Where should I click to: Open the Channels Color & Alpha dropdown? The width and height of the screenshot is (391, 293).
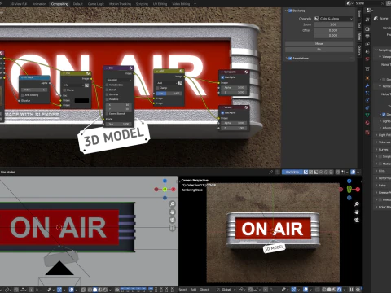point(333,19)
